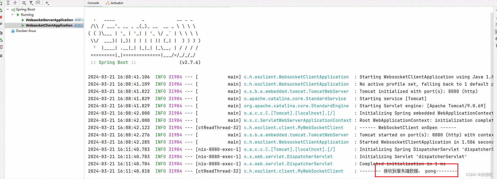The height and width of the screenshot is (179, 497).
Task: Select the Spring Boot tree item
Action: tap(26, 9)
